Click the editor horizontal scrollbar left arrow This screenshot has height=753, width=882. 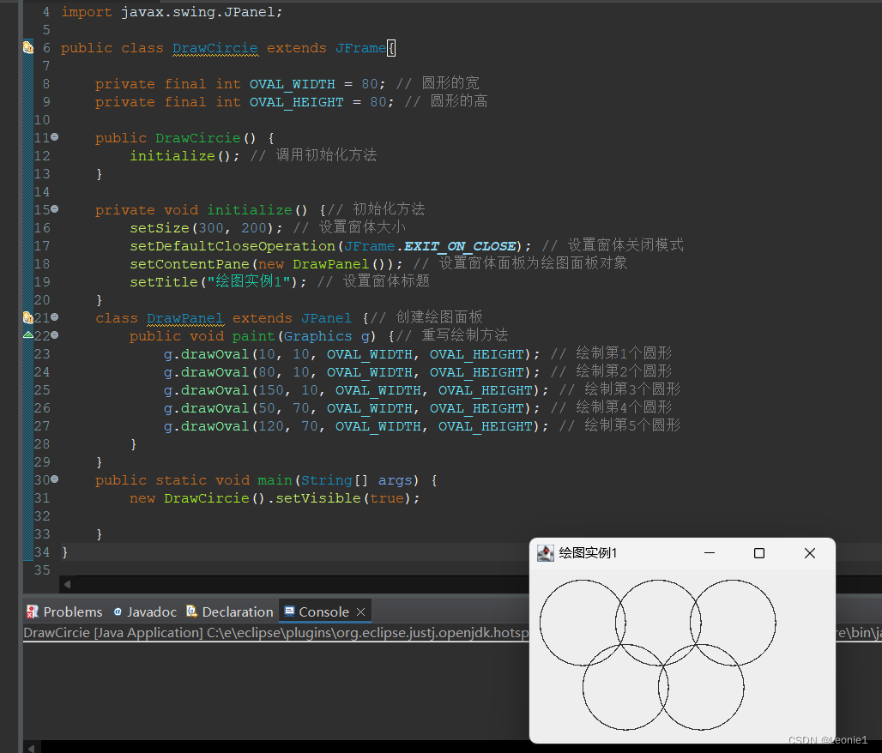click(x=68, y=584)
